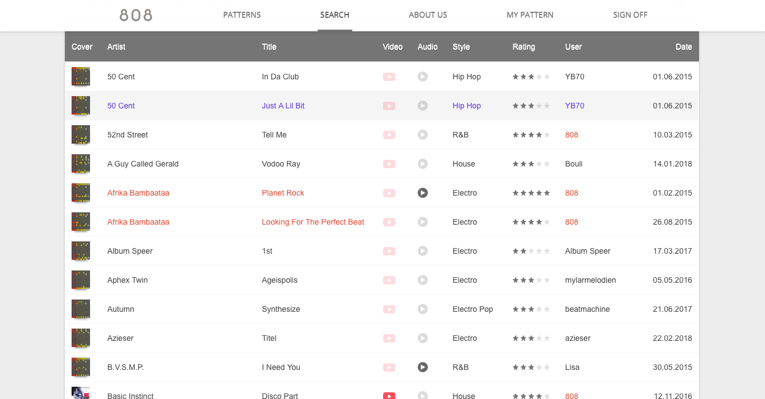
Task: Sort table by Date column
Action: 683,47
